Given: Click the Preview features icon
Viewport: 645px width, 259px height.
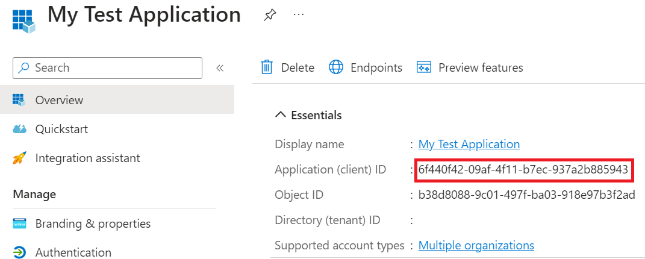Looking at the screenshot, I should pos(424,67).
